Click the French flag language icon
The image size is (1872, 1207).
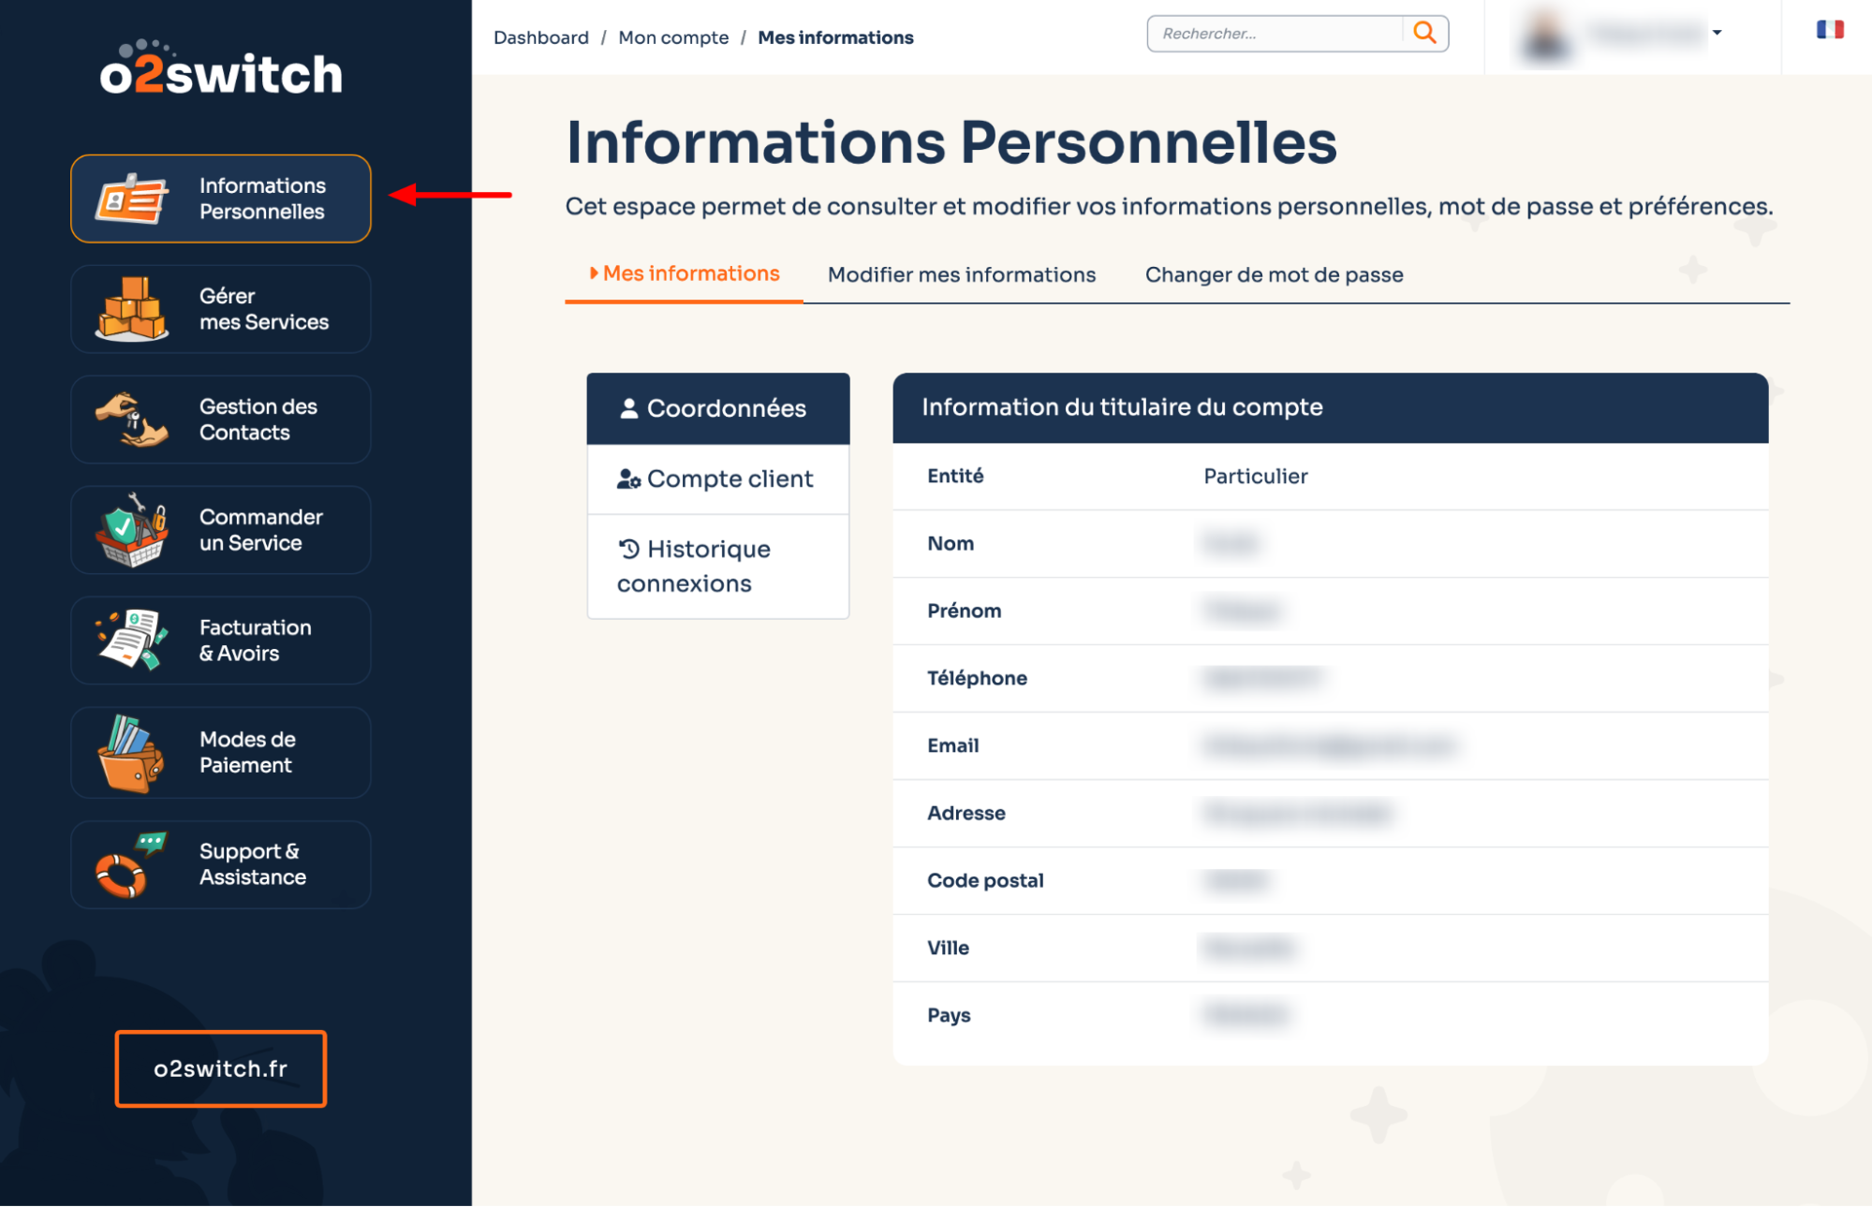[1827, 30]
